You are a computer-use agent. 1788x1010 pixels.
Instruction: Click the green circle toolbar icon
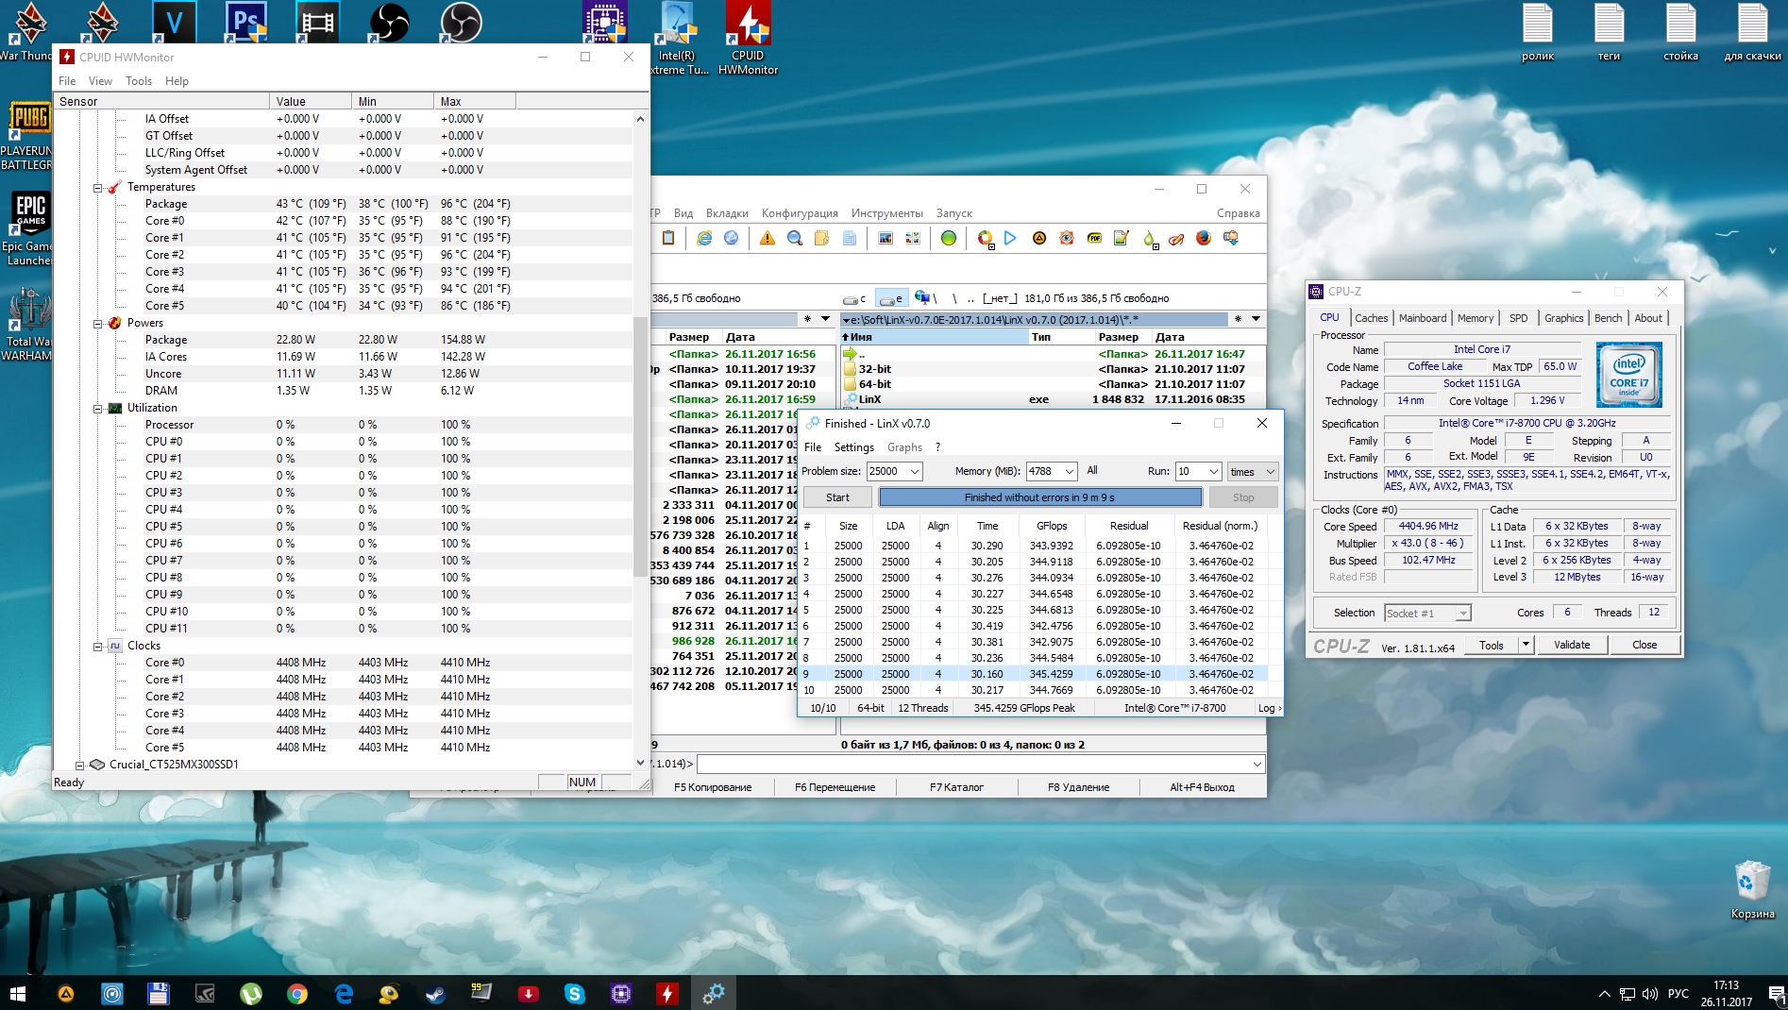[949, 239]
